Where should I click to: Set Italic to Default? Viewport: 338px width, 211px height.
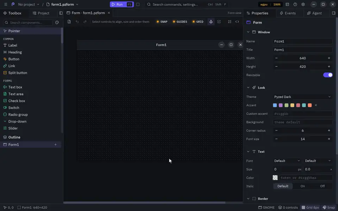(283, 186)
